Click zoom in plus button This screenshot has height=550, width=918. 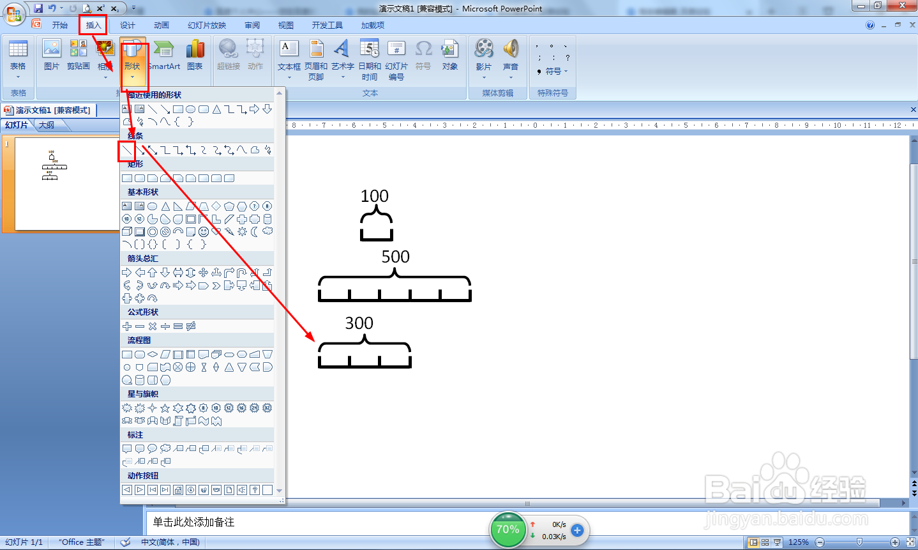pos(895,542)
